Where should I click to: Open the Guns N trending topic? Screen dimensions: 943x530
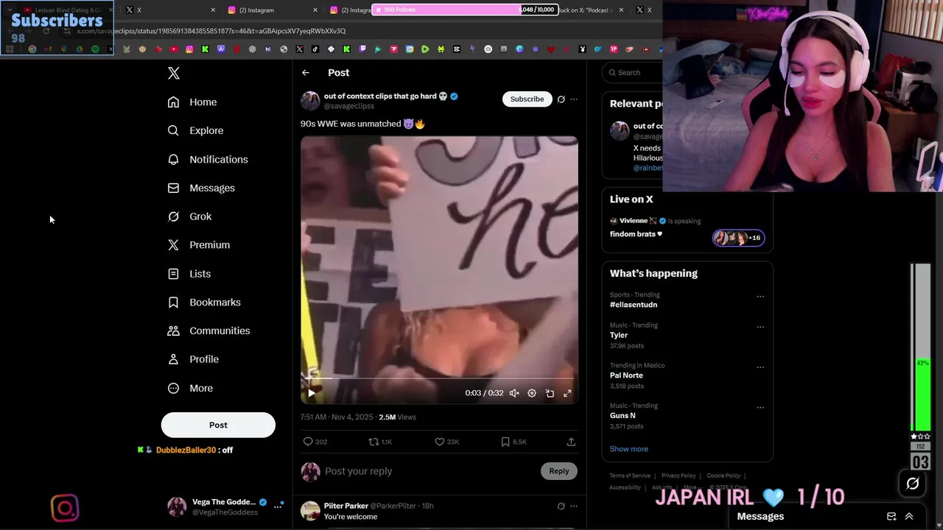click(x=623, y=416)
